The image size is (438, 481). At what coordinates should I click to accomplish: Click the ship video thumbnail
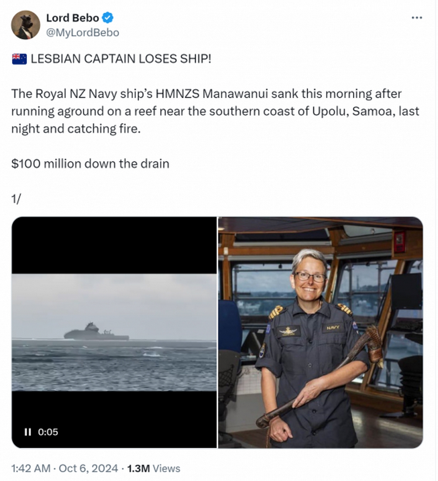114,332
